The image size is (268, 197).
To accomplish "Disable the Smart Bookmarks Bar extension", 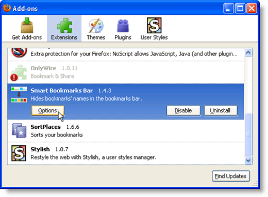I will coord(183,110).
